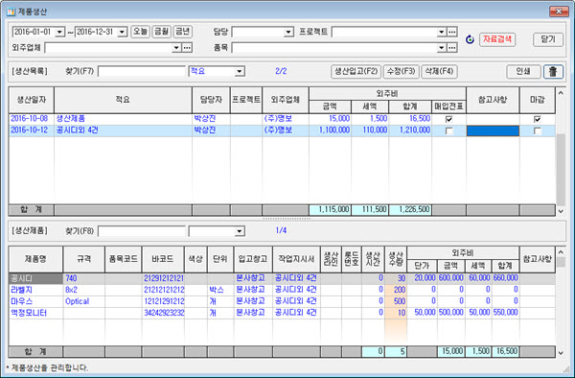Click the 적요 column header
Screen dimensions: 575x378
[123, 100]
